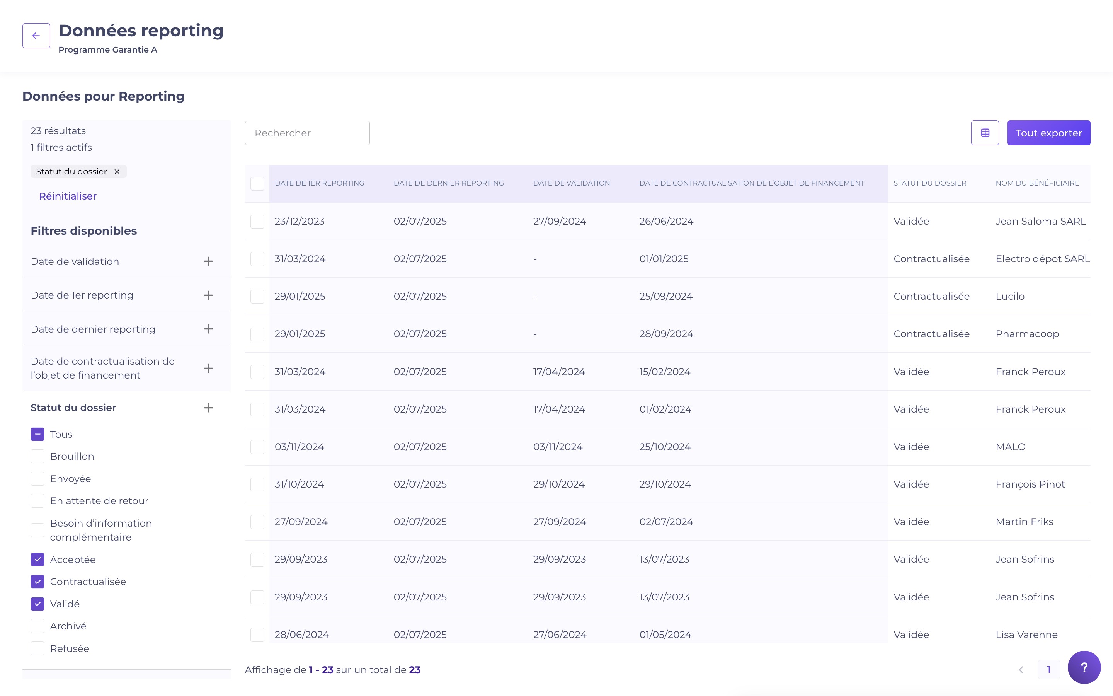Select the François Pinot row checkbox

pos(257,484)
